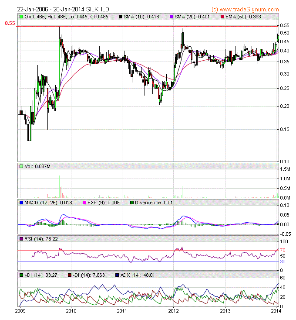Image resolution: width=296 pixels, height=320 pixels.
Task: Click the 2014 x-axis year label
Action: point(276,311)
